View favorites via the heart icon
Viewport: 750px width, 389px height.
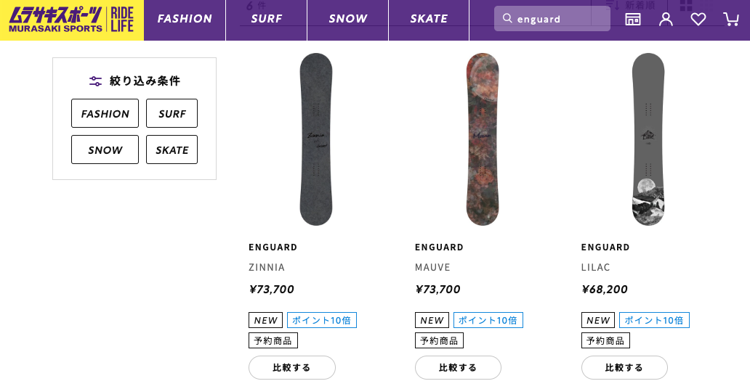pos(698,20)
